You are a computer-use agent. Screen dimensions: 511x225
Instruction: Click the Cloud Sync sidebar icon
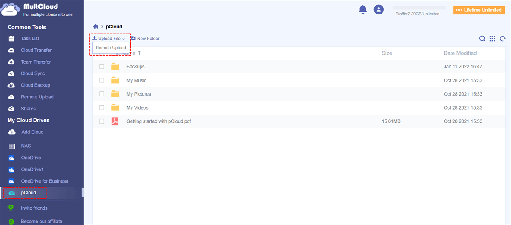(11, 73)
